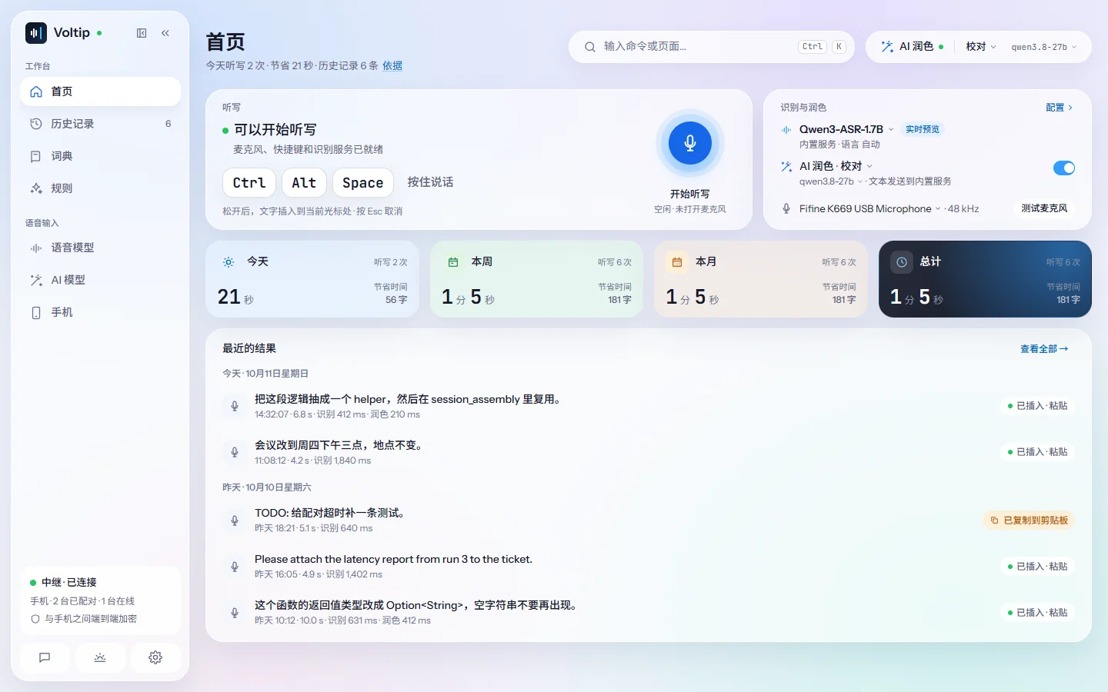Click the blue microphone 开始听写 button

[690, 143]
